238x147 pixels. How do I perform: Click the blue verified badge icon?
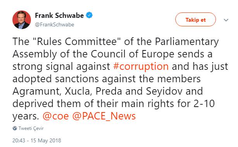[x=89, y=15]
